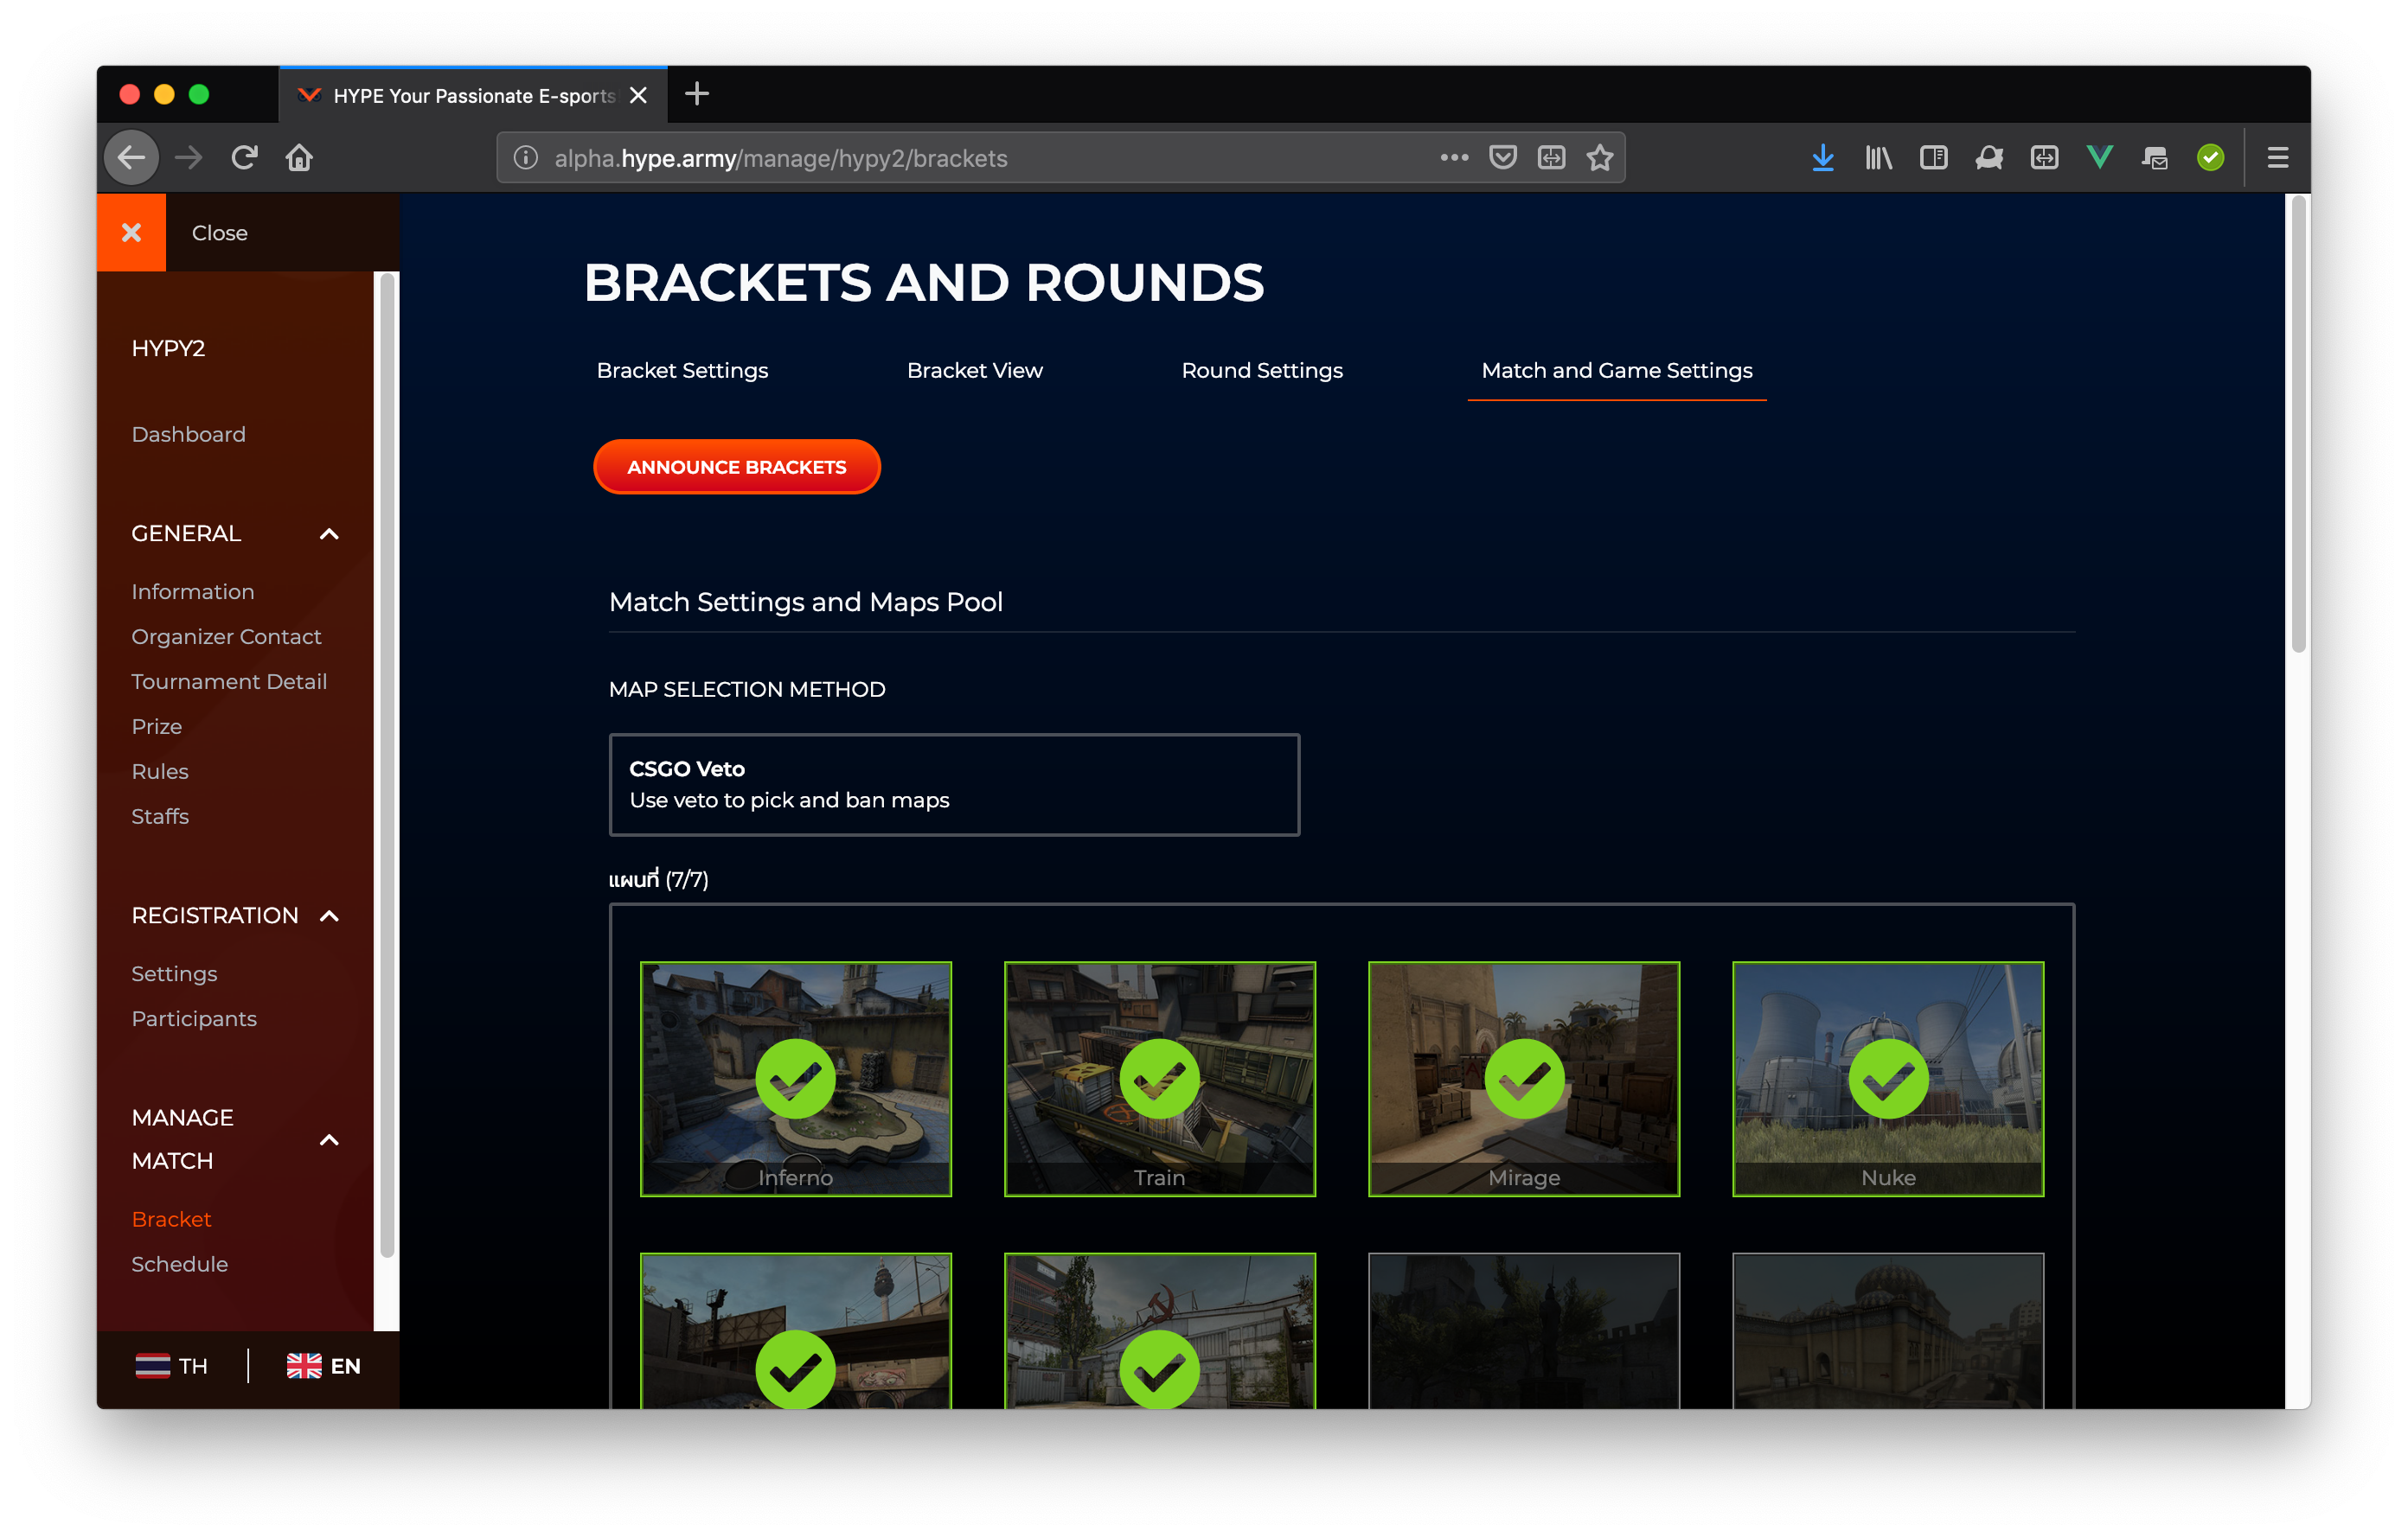2408x1537 pixels.
Task: Toggle the sixth selected map with hammer-sickle sign
Action: click(1160, 1331)
